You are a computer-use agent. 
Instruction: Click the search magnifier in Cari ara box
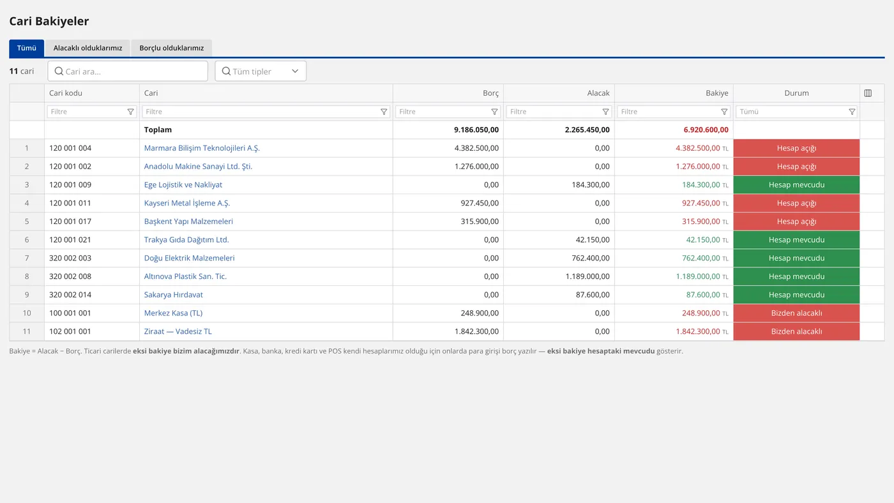(x=59, y=71)
